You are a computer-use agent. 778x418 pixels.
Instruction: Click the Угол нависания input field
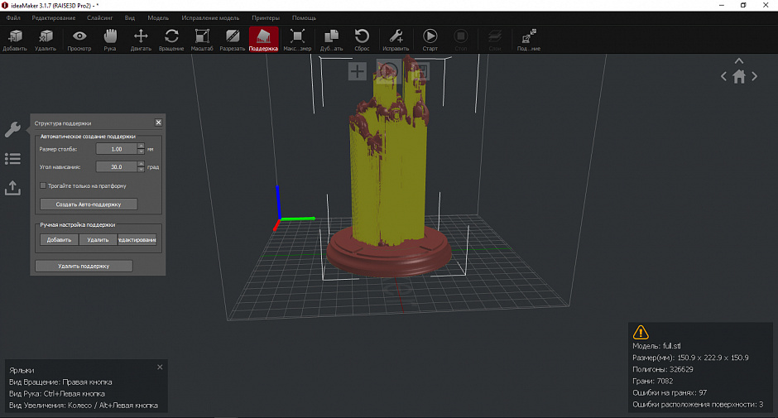(117, 167)
